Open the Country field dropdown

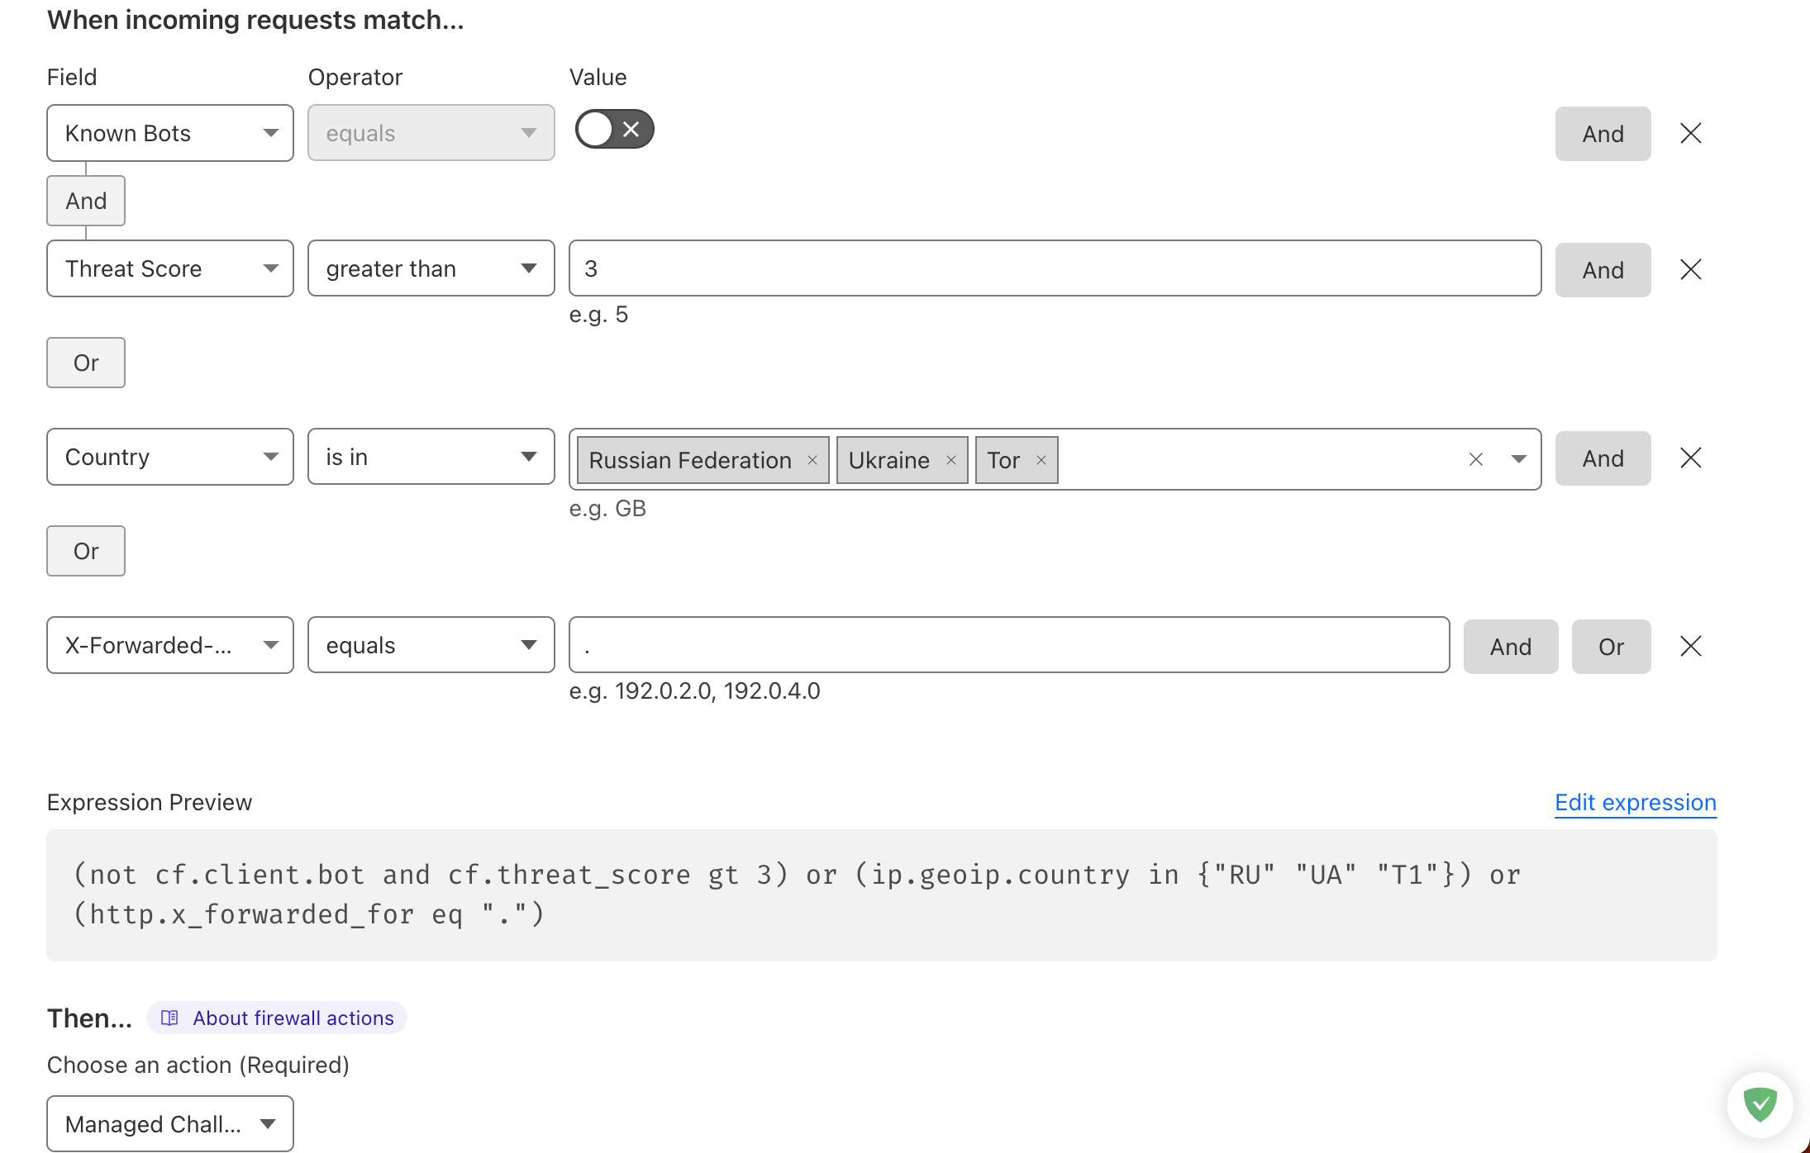[170, 457]
